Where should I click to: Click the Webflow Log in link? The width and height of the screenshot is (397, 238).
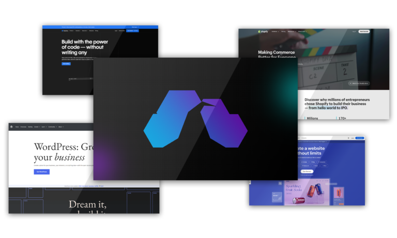[x=116, y=31]
